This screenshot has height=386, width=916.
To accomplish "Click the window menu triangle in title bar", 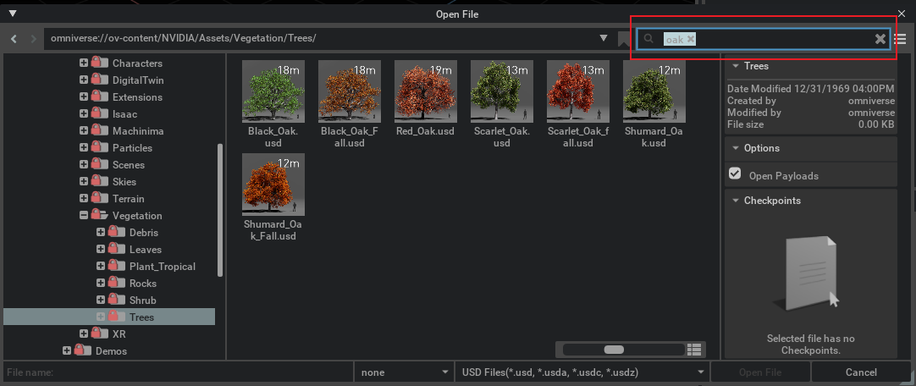I will pyautogui.click(x=13, y=13).
